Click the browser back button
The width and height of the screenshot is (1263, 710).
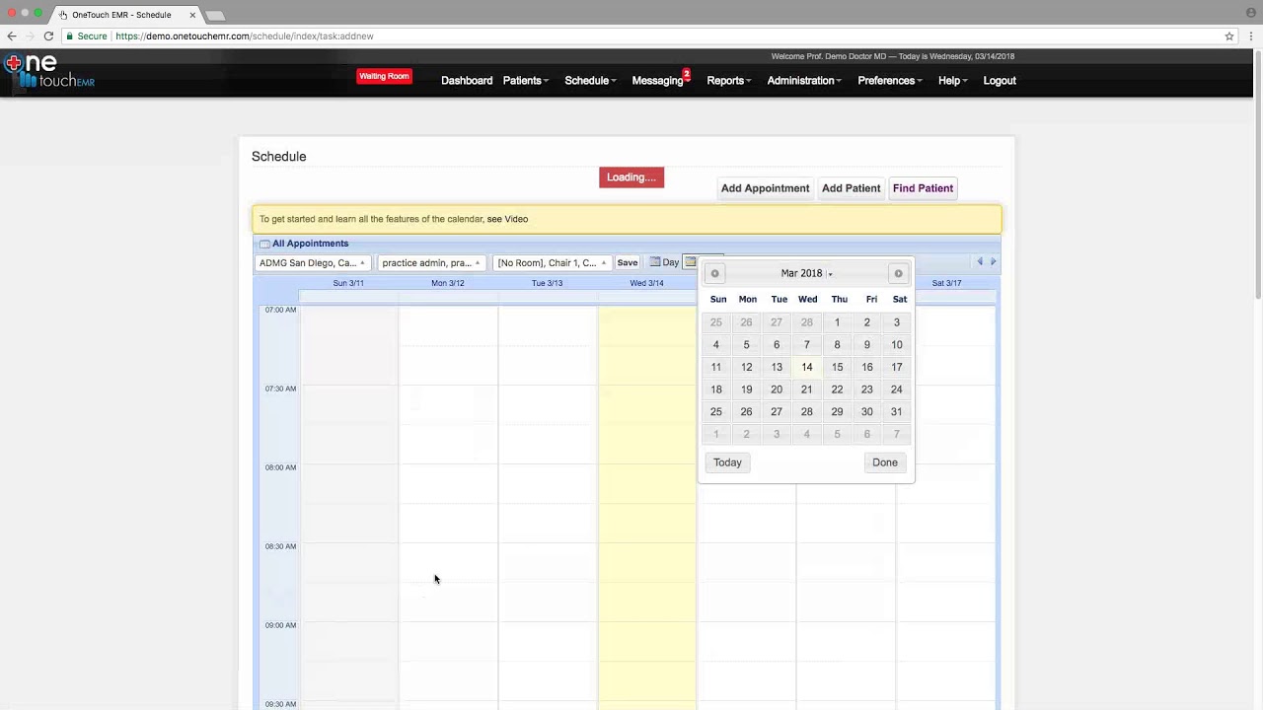[12, 36]
